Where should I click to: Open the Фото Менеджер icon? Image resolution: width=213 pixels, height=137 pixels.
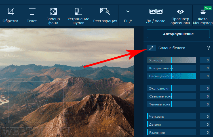pyautogui.click(x=203, y=11)
